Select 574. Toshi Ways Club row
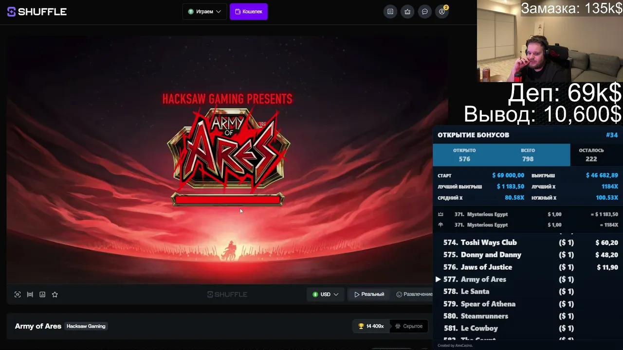The height and width of the screenshot is (350, 623). 528,243
